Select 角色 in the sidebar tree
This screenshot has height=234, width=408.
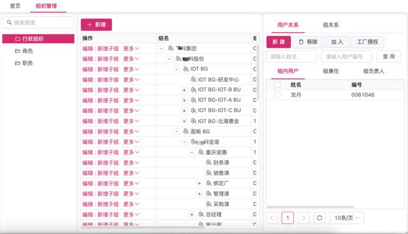tap(27, 51)
